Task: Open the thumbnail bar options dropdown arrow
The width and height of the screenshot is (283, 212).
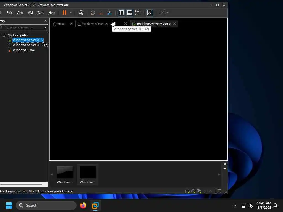Action: (x=225, y=169)
